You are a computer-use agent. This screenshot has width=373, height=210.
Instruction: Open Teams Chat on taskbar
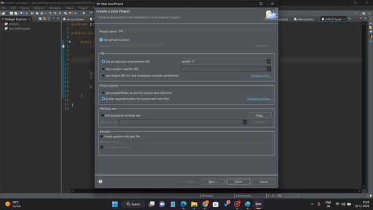point(162,204)
